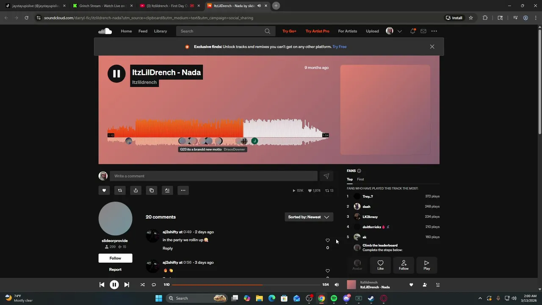Pause the track with the large pause button
The image size is (542, 305).
click(116, 74)
